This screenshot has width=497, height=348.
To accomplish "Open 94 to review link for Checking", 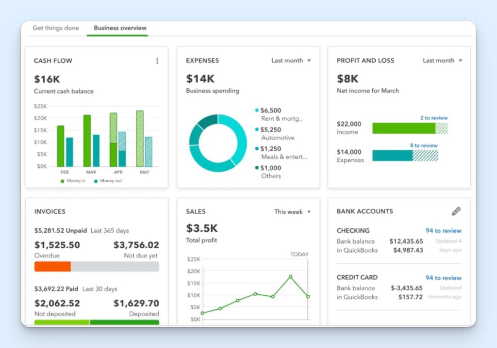I will click(x=444, y=231).
